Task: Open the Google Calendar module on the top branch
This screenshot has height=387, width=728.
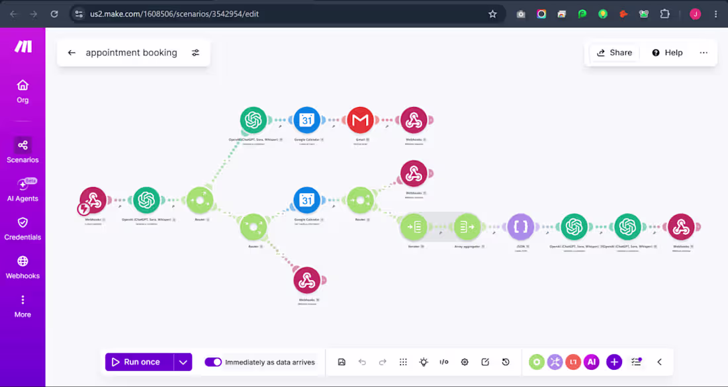Action: point(306,120)
